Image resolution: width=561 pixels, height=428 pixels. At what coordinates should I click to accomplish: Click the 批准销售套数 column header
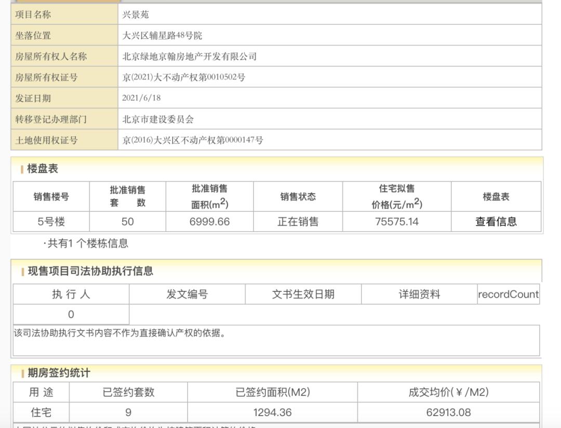[x=127, y=196]
